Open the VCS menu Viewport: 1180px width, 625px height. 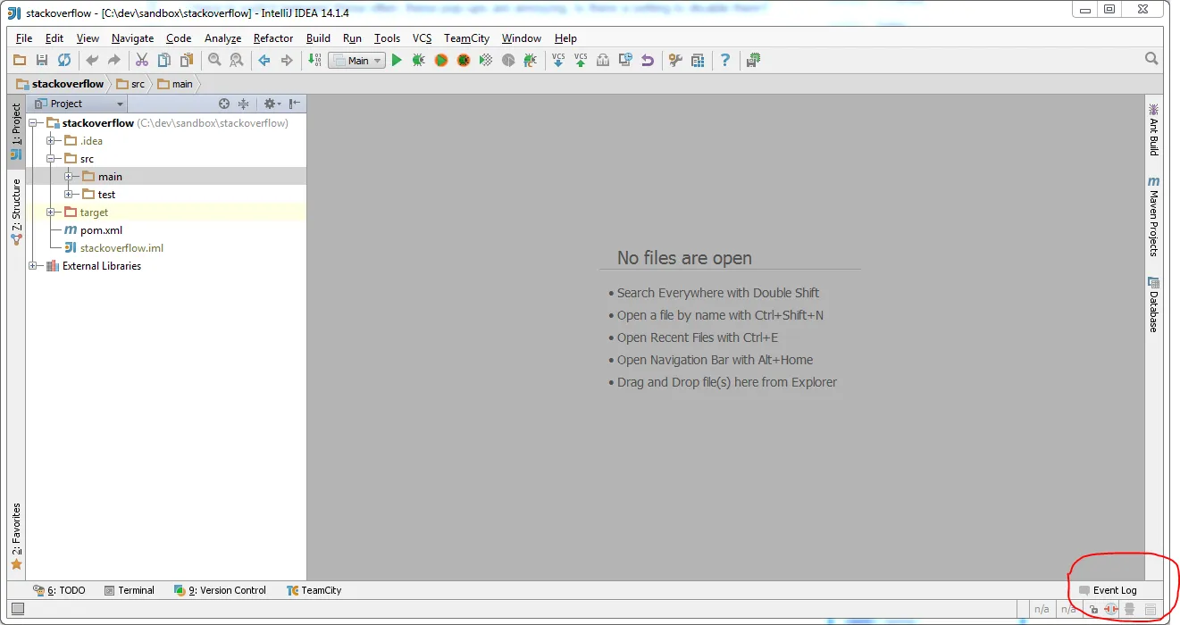click(422, 38)
